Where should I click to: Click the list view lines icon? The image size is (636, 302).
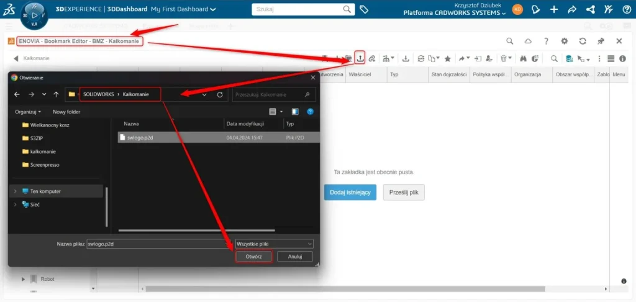coord(611,59)
